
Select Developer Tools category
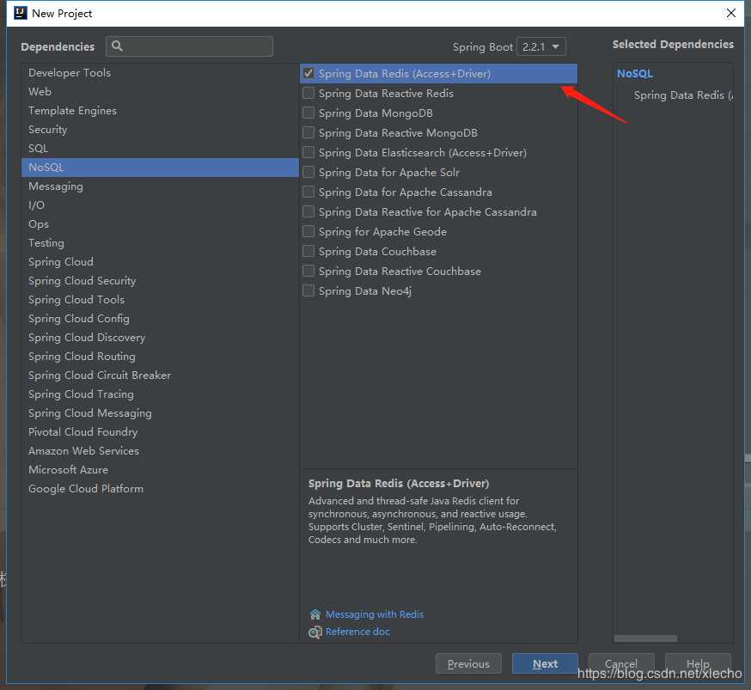point(160,73)
